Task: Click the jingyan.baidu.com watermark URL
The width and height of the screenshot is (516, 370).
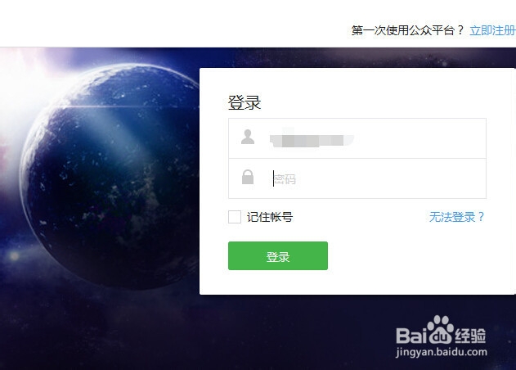Action: pyautogui.click(x=442, y=352)
